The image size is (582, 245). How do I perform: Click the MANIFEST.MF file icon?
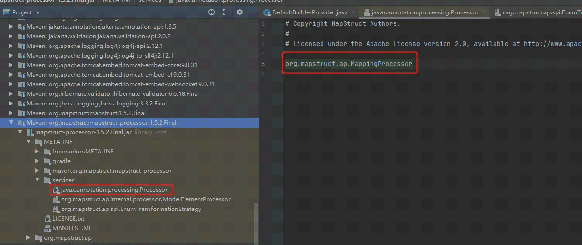[x=48, y=228]
